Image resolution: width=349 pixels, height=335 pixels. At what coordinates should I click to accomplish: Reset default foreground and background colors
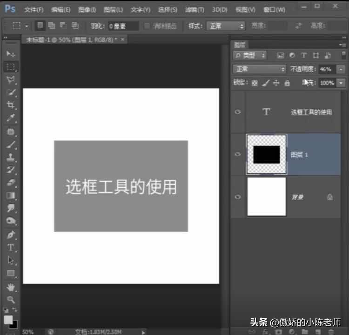pos(6,310)
